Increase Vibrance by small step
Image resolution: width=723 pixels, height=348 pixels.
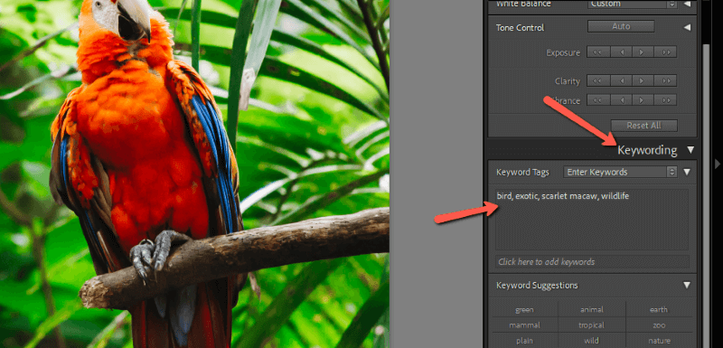coord(643,100)
